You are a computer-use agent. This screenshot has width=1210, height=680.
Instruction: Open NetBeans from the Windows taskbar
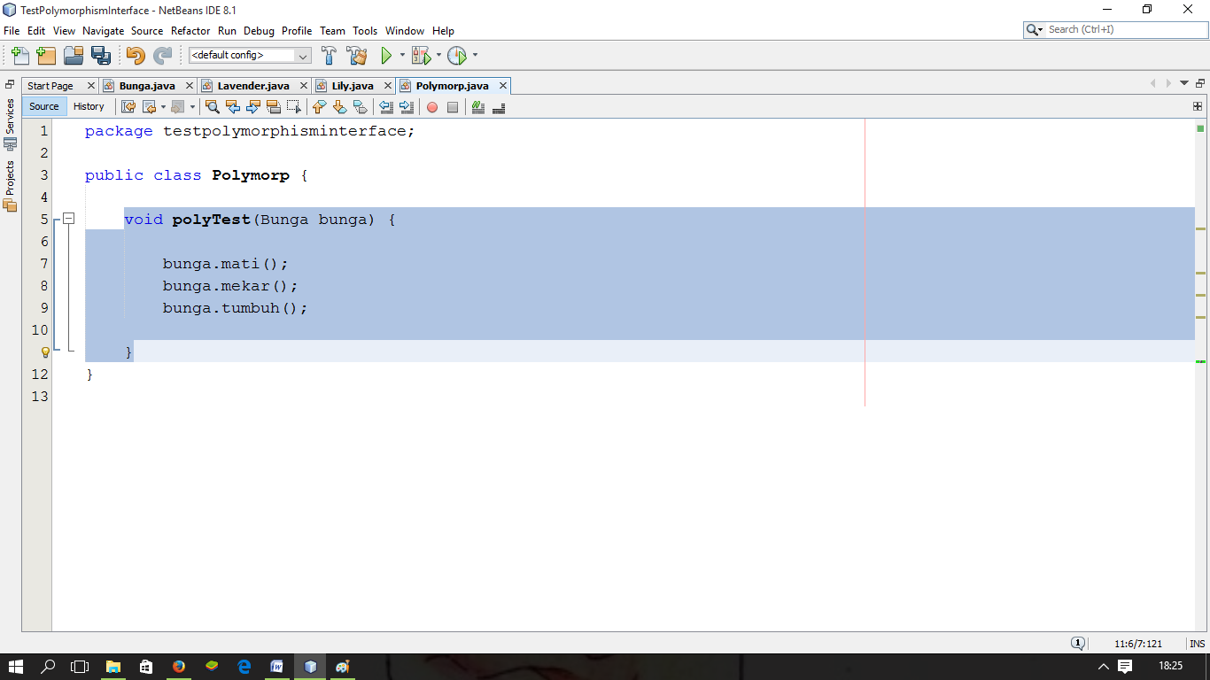coord(309,667)
